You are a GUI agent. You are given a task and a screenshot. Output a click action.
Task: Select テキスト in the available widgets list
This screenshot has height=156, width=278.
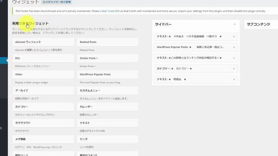click(108, 123)
